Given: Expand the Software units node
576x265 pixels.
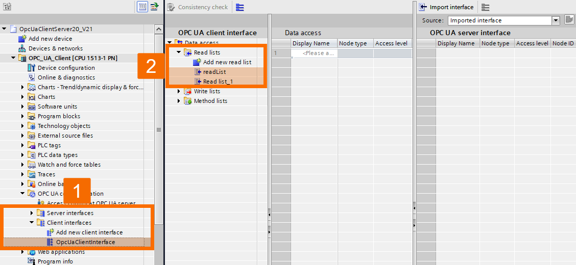Looking at the screenshot, I should [23, 107].
